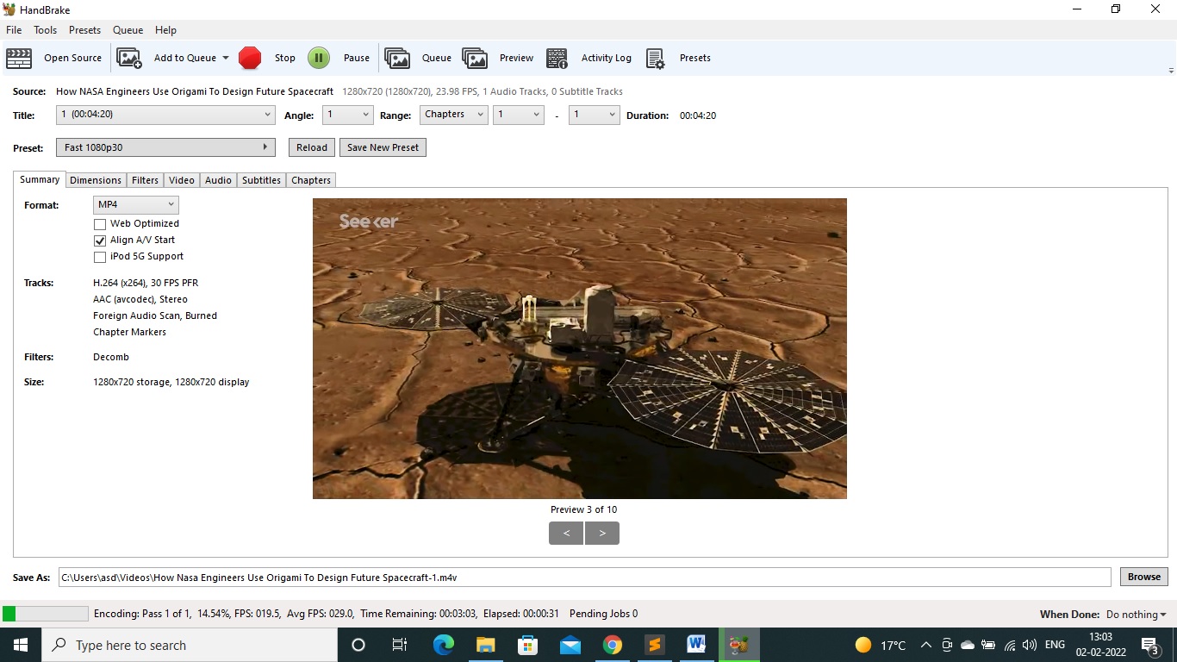Switch to the Subtitles tab
1177x662 pixels.
(x=261, y=180)
